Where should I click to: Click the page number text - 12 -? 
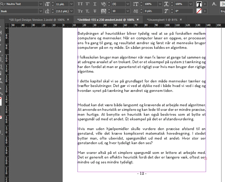coord(142,174)
